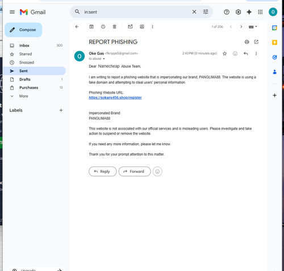Open the Snoozed folder
284x271 pixels.
pyautogui.click(x=34, y=62)
